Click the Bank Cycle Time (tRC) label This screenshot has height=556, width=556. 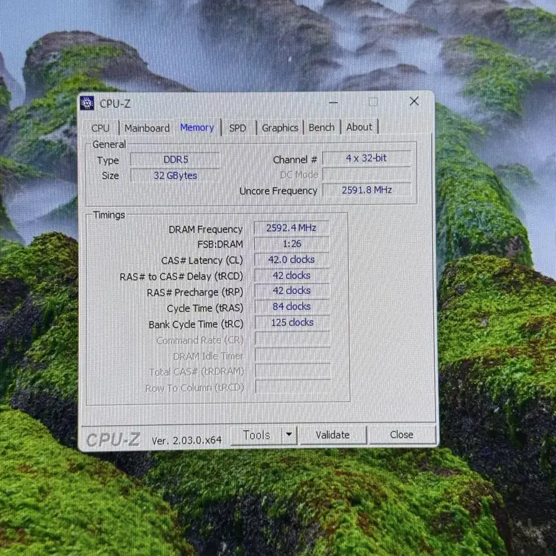[x=196, y=324]
